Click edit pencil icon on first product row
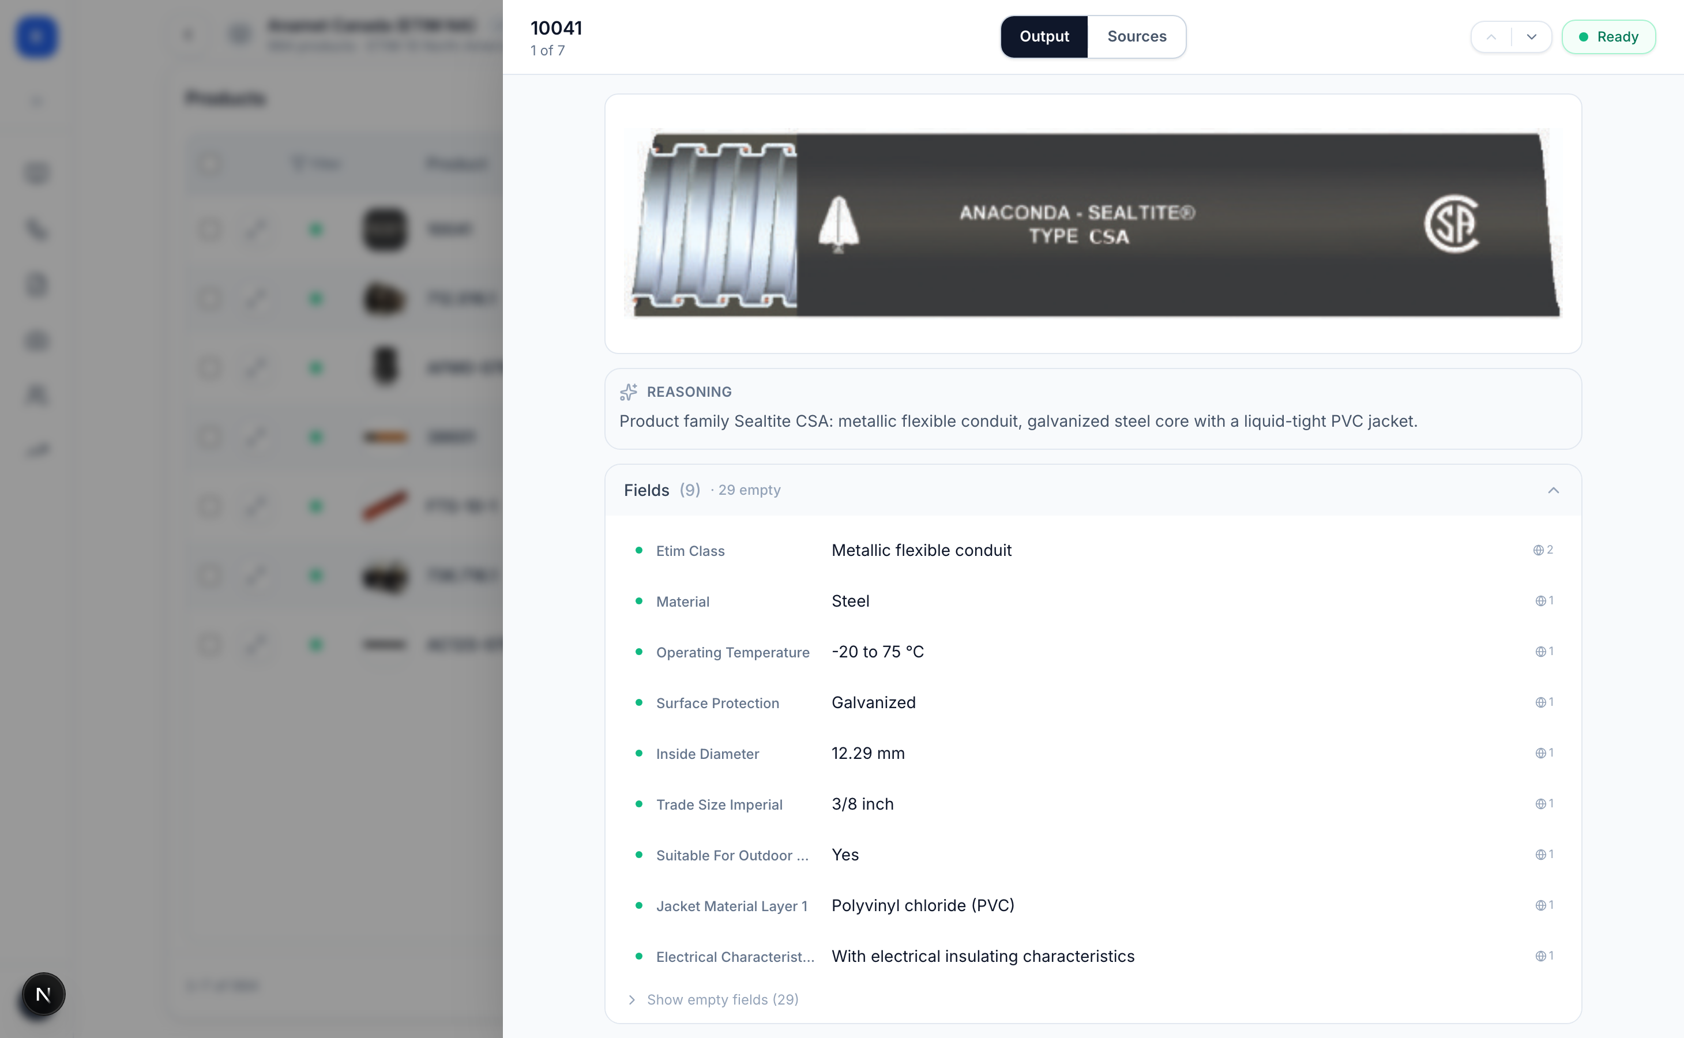Screen dimensions: 1684x1038 [255, 230]
